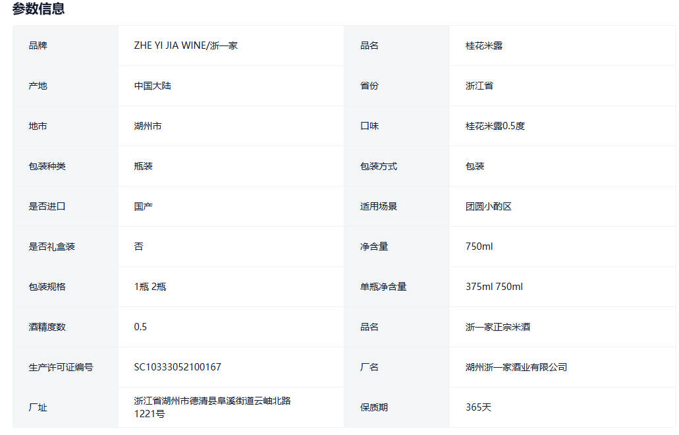Click the shelf life value 365天

479,407
